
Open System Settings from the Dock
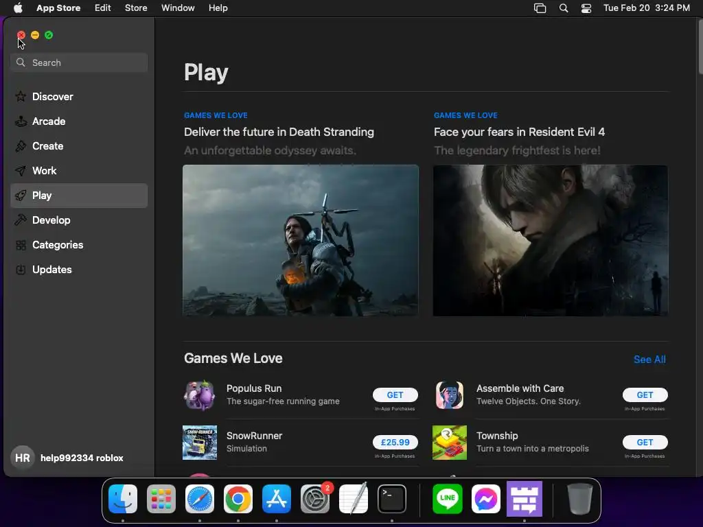point(314,499)
